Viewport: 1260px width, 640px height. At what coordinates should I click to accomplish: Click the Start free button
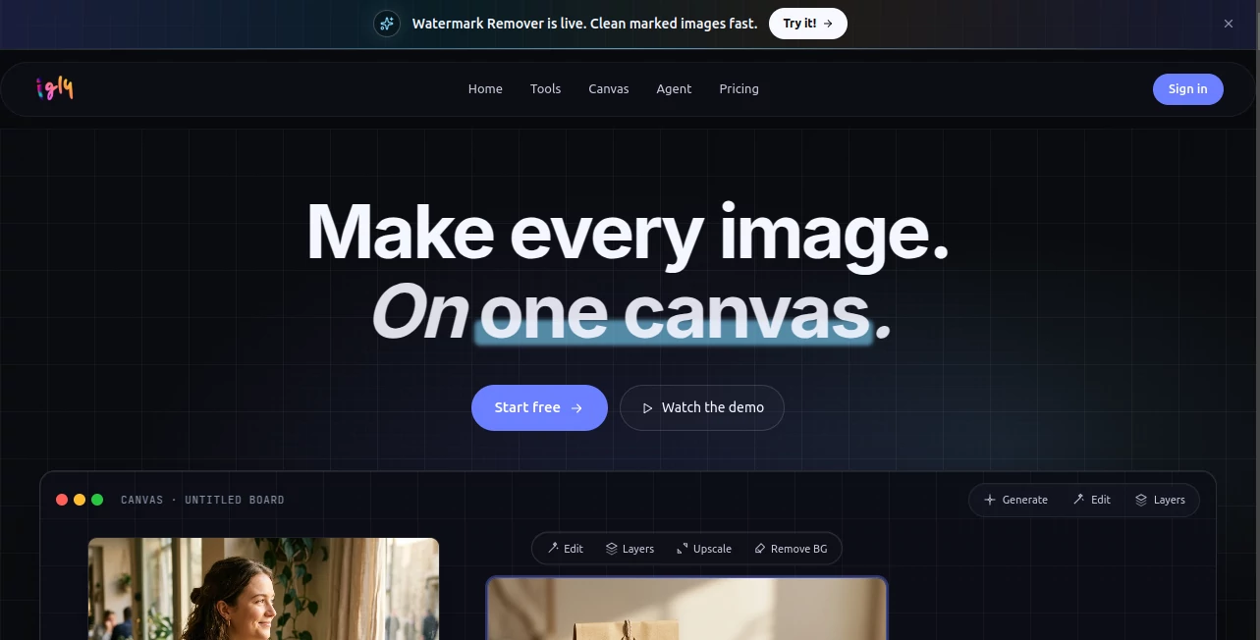(x=539, y=407)
